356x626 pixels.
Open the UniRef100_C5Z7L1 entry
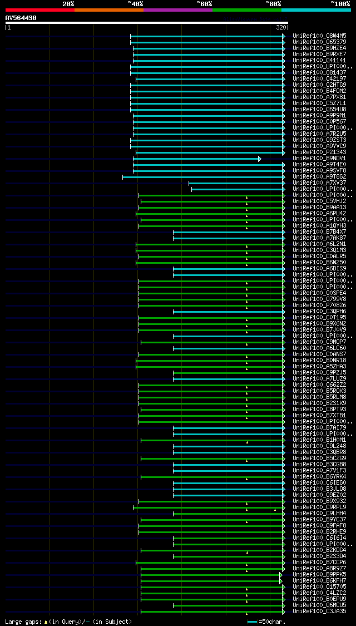click(319, 103)
